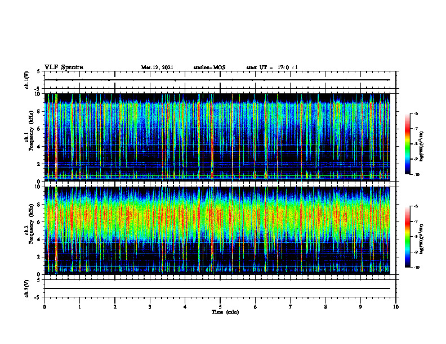Click the "ch.3(V)" axis label

pos(26,288)
